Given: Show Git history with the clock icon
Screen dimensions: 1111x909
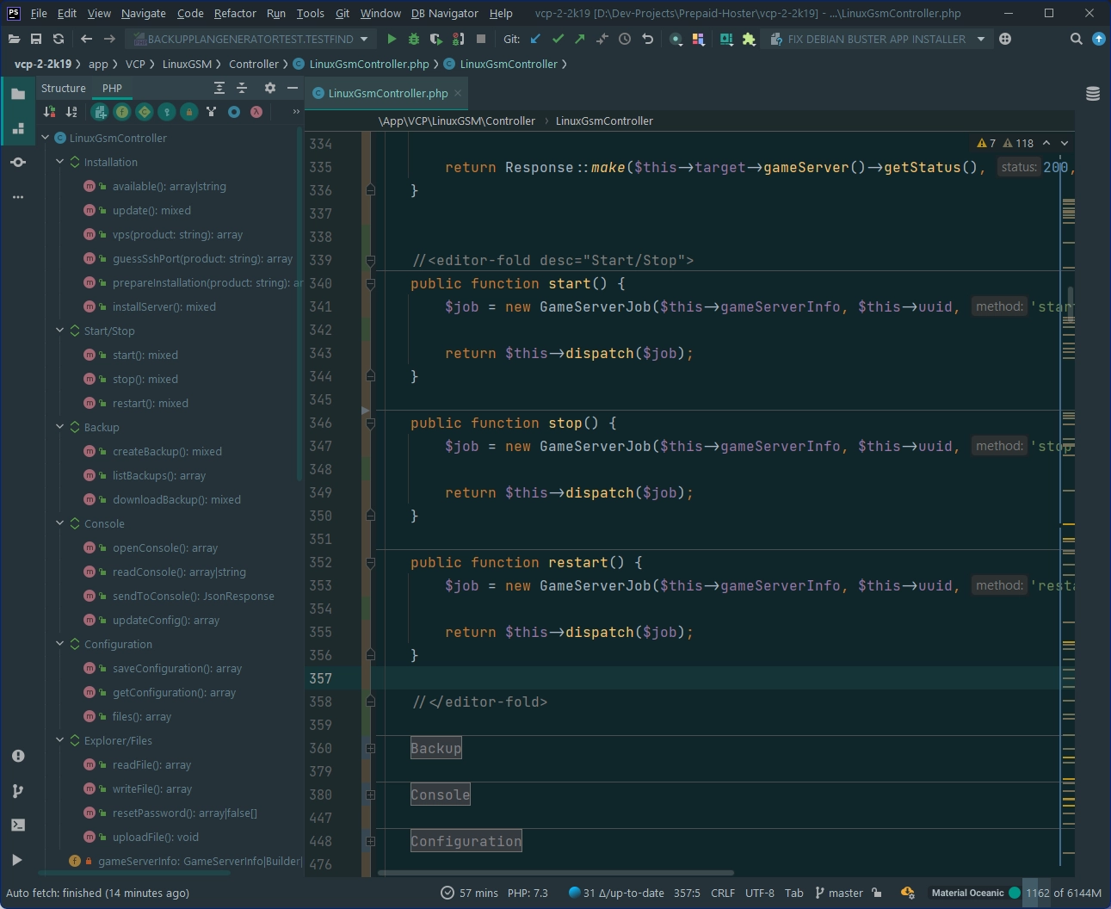Looking at the screenshot, I should click(x=625, y=39).
